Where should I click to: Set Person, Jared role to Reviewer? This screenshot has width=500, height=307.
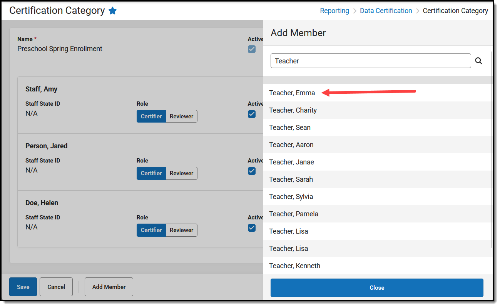pos(182,173)
